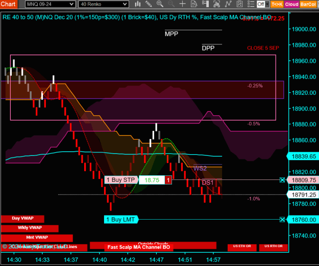
Task: Cancel the 18760.00 Buy LMT order
Action: [x=282, y=220]
